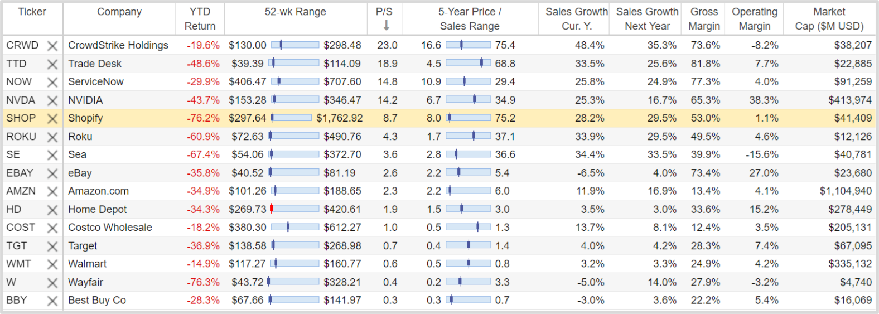Screen dimensions: 879x314
Task: Remove EBAY row with its X icon
Action: coord(52,173)
